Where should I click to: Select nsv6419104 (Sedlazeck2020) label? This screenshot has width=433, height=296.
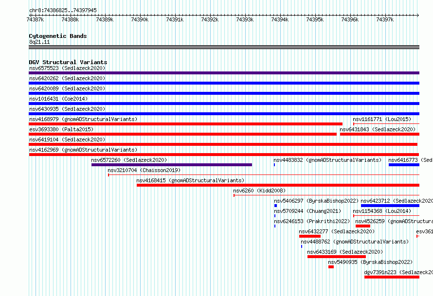(67, 139)
